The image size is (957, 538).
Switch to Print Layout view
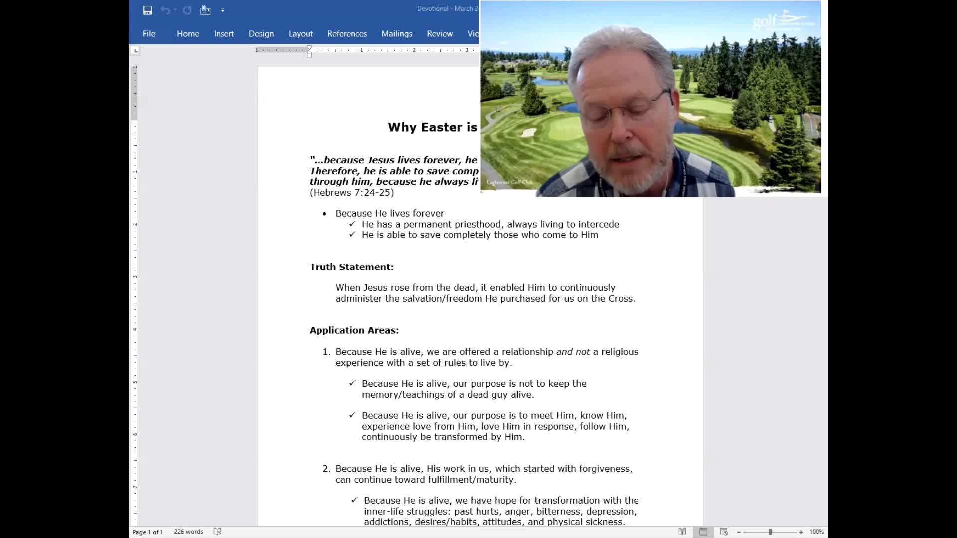click(x=703, y=532)
